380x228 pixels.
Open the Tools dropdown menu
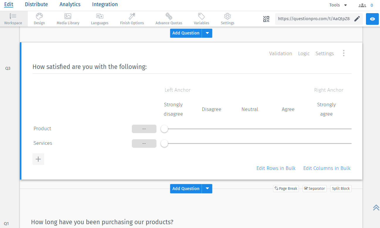337,5
